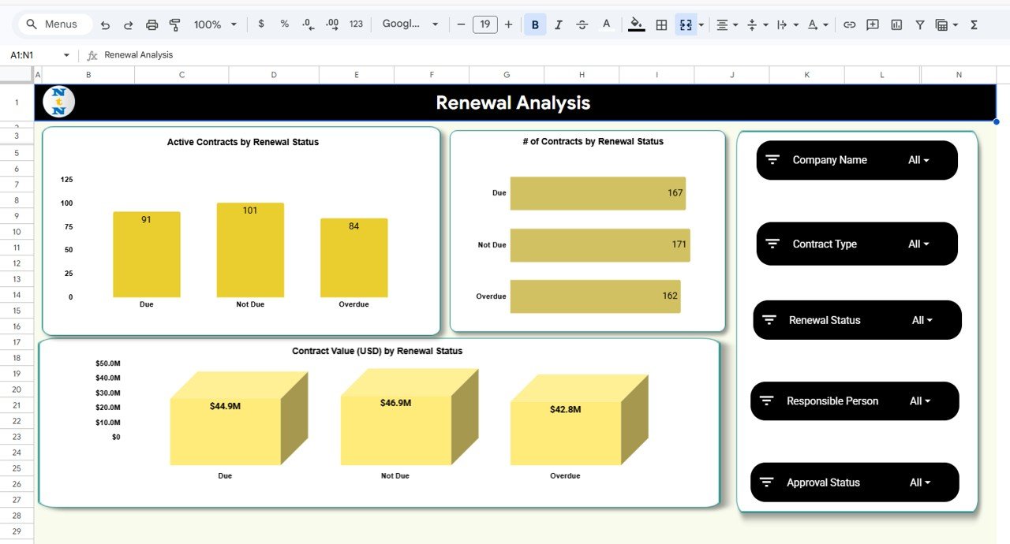Toggle Italic formatting
Image resolution: width=1010 pixels, height=544 pixels.
coord(559,24)
